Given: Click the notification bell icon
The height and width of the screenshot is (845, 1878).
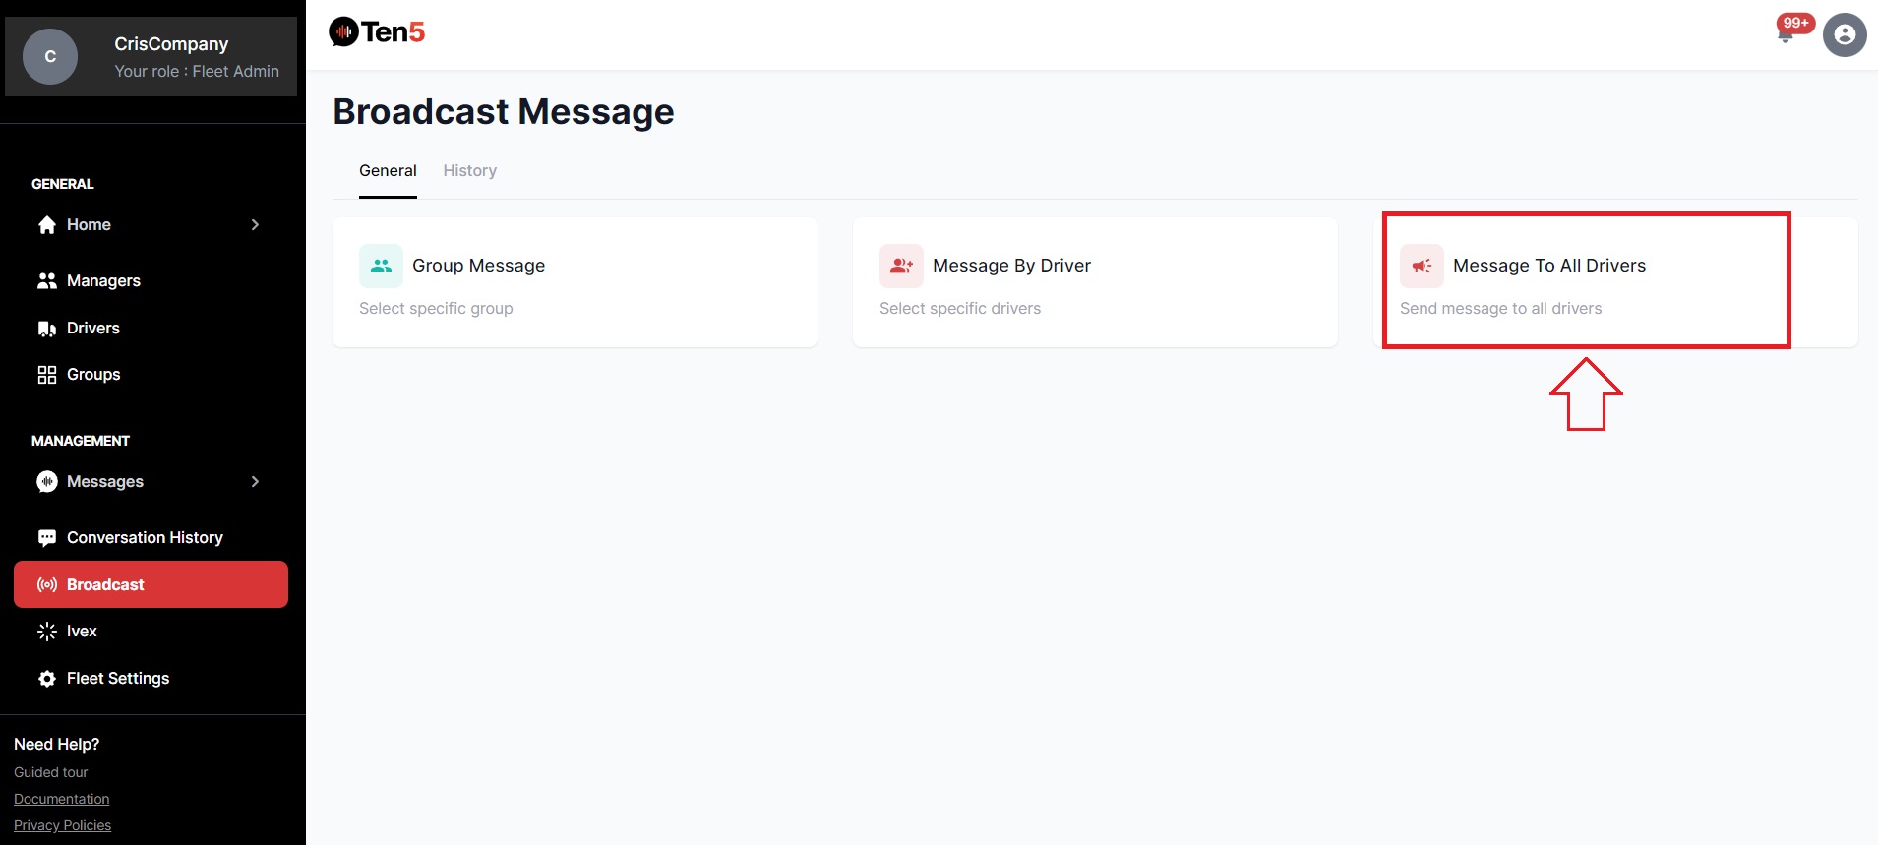Looking at the screenshot, I should 1786,35.
